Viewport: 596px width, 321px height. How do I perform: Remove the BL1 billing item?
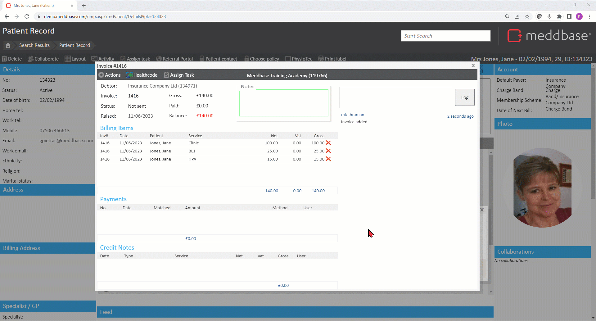pos(328,151)
